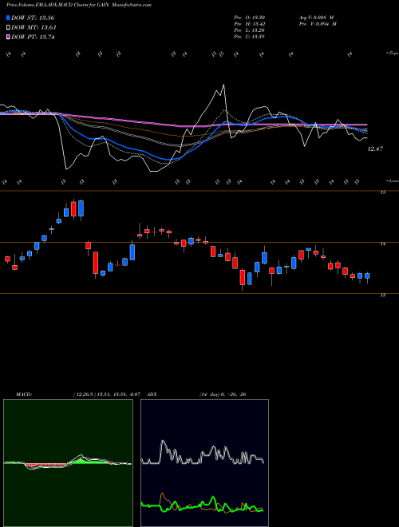Click the last blue candlestick on the right
399x527 pixels.
367,275
